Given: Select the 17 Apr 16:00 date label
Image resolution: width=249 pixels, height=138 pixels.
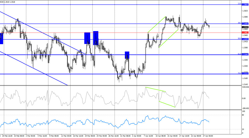Looking at the screenshot, I should click(x=184, y=136).
